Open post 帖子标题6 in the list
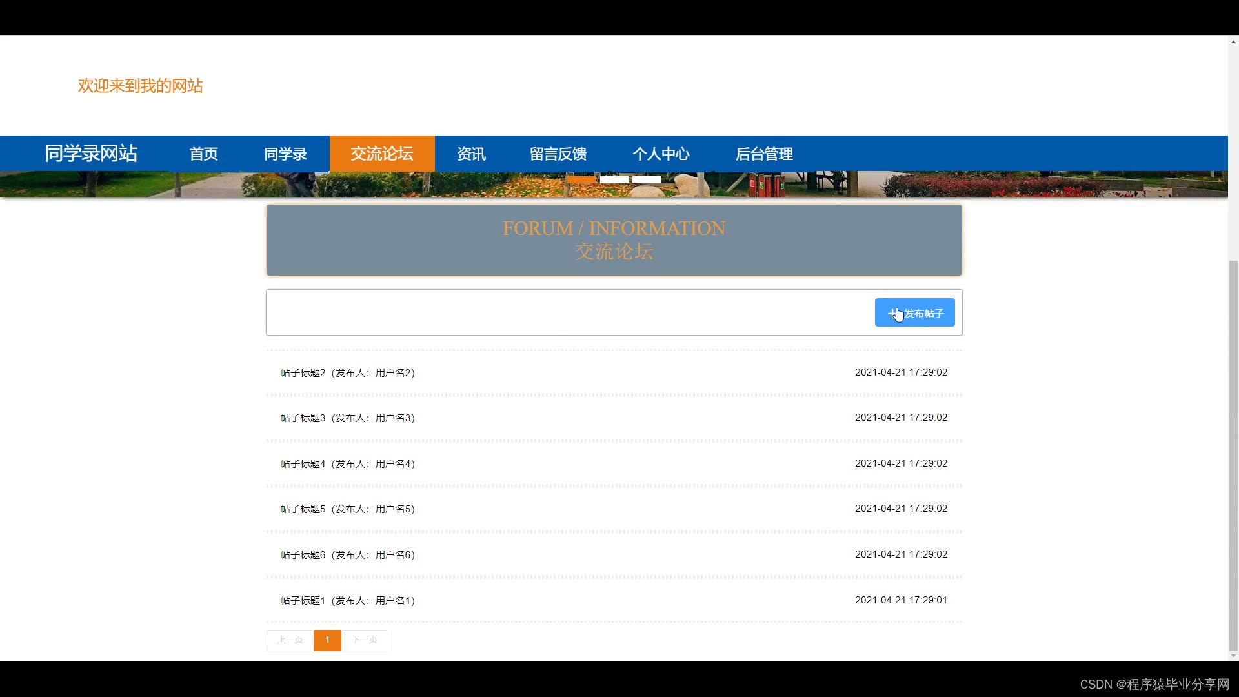Viewport: 1239px width, 697px height. [x=347, y=555]
